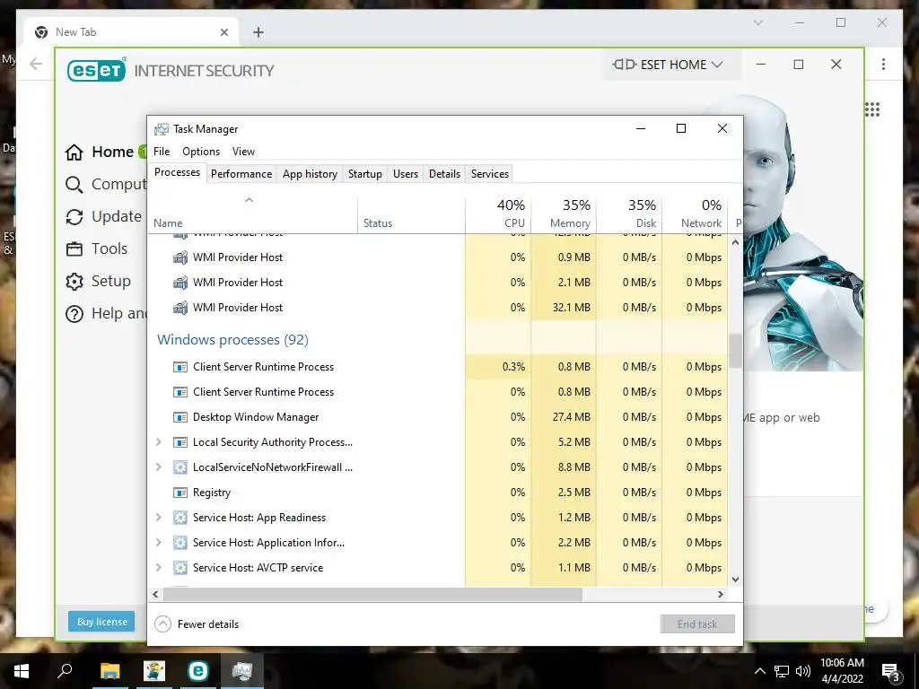This screenshot has height=689, width=919.
Task: Click the Desktop Window Manager process icon
Action: click(180, 417)
